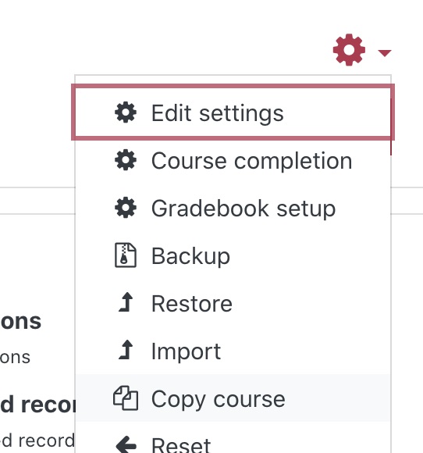Choose Reset from the menu
This screenshot has height=453, width=423.
pyautogui.click(x=233, y=438)
